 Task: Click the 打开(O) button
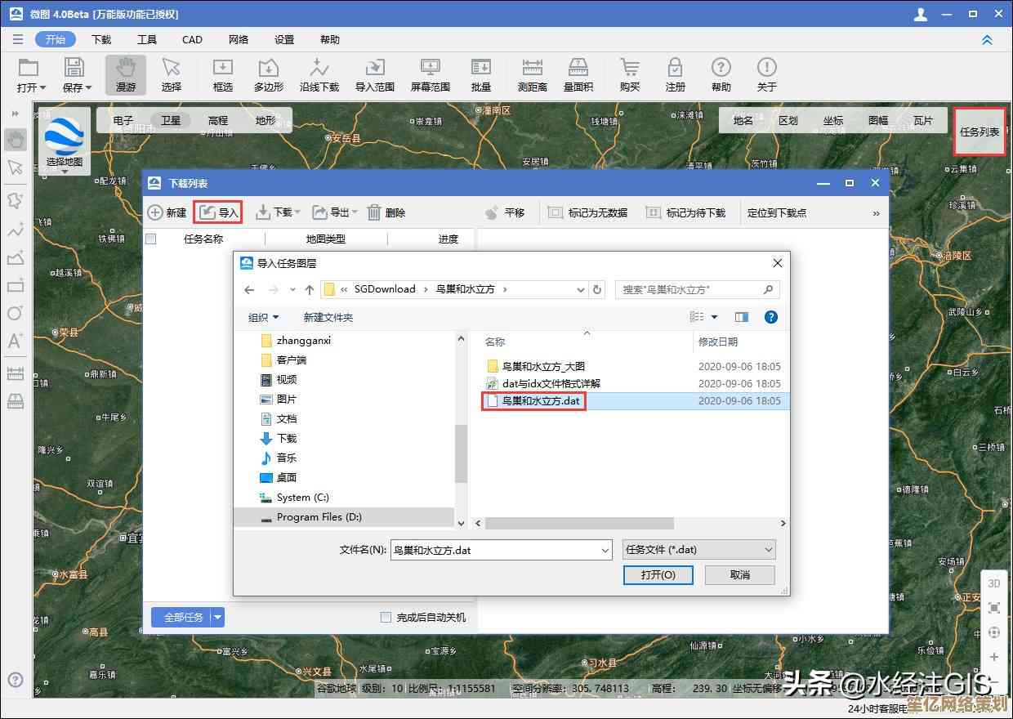pos(658,574)
